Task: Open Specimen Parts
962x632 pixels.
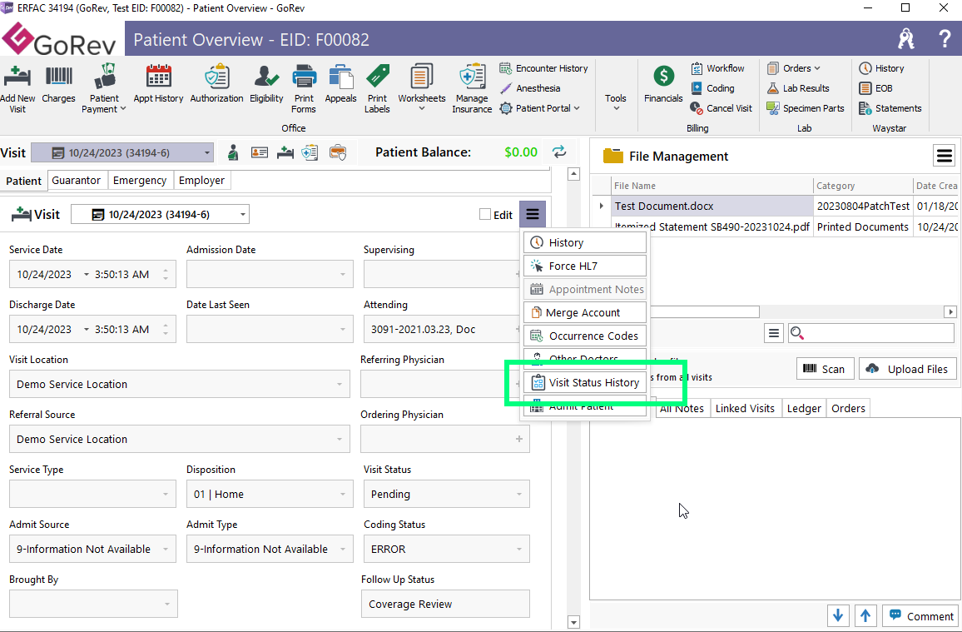Action: (x=805, y=108)
